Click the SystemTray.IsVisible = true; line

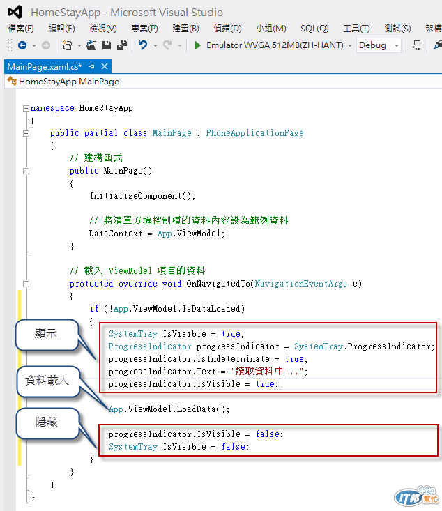176,334
